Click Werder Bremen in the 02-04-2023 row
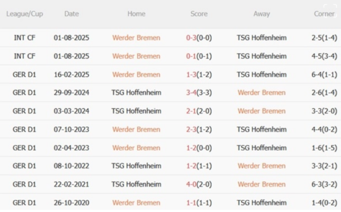 pos(136,147)
